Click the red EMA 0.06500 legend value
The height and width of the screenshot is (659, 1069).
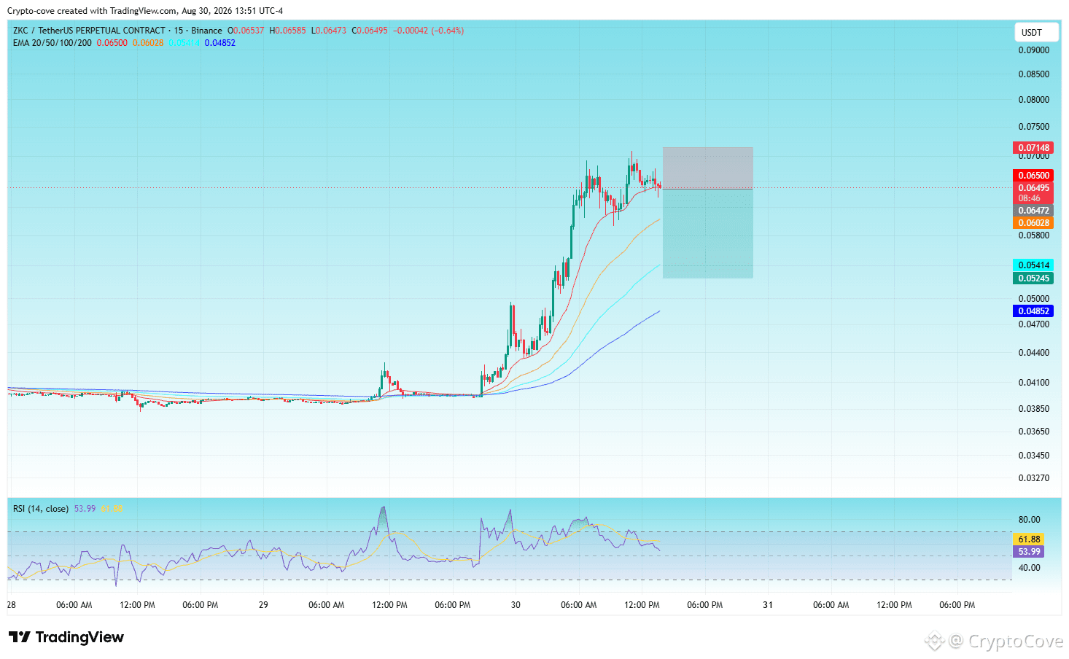click(x=112, y=43)
